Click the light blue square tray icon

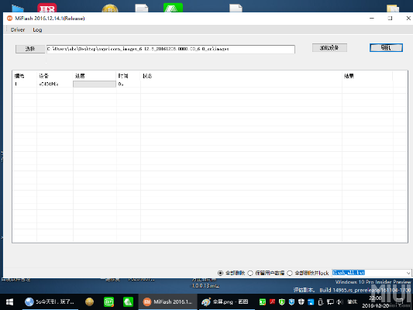[311, 301]
